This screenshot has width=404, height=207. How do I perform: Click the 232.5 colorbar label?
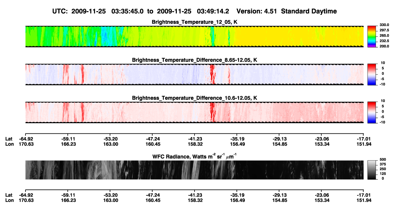[384, 41]
